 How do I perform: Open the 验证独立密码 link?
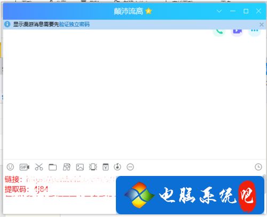74,25
